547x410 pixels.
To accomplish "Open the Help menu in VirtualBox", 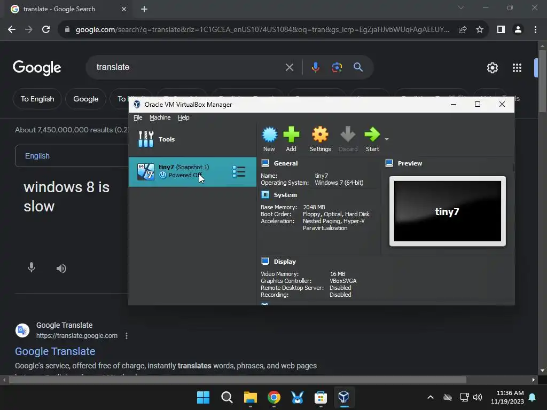I will point(184,117).
